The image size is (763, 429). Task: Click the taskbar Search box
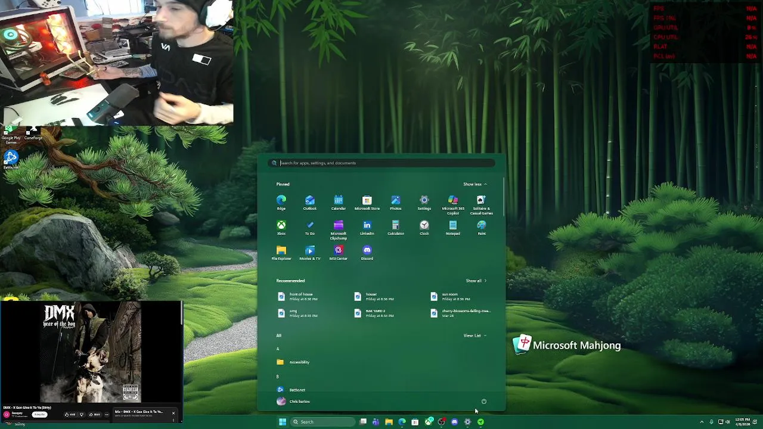(322, 422)
